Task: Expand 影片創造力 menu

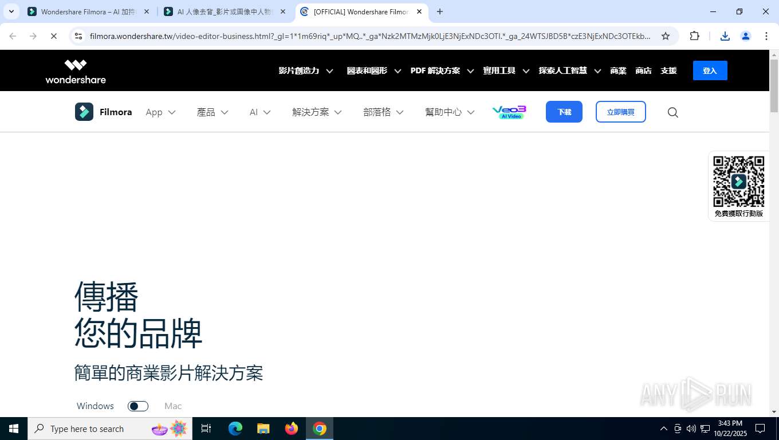Action: tap(306, 71)
